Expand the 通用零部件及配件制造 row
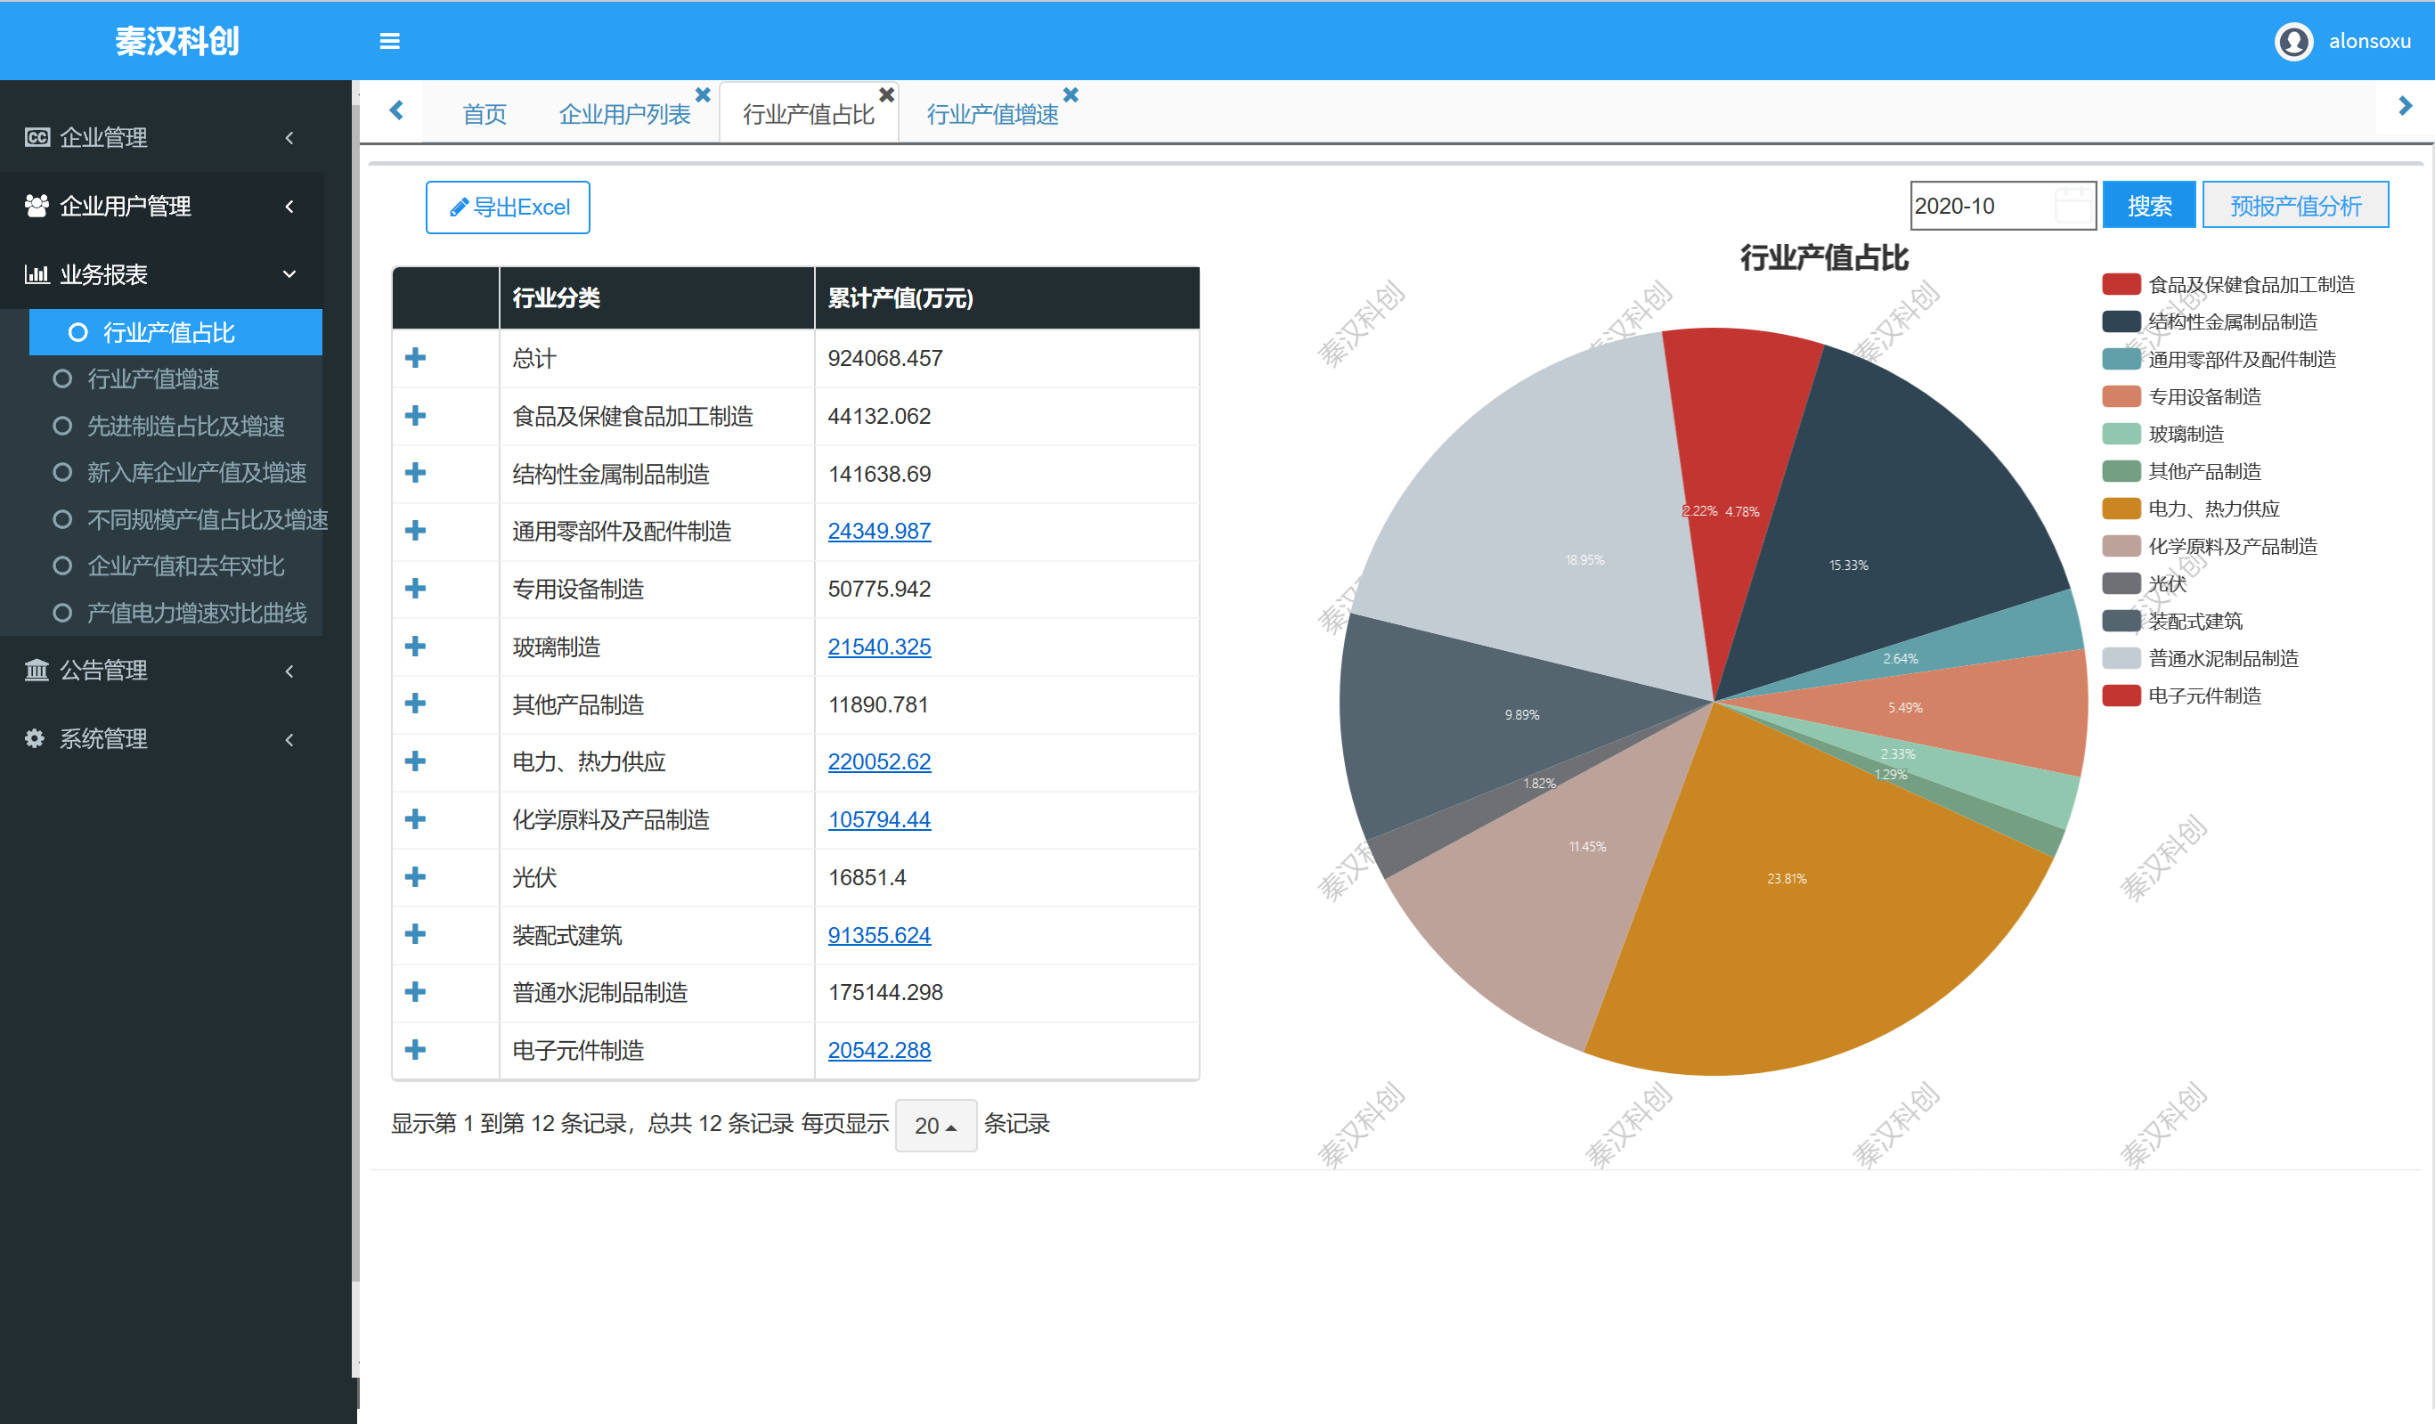The height and width of the screenshot is (1424, 2435). coord(416,532)
